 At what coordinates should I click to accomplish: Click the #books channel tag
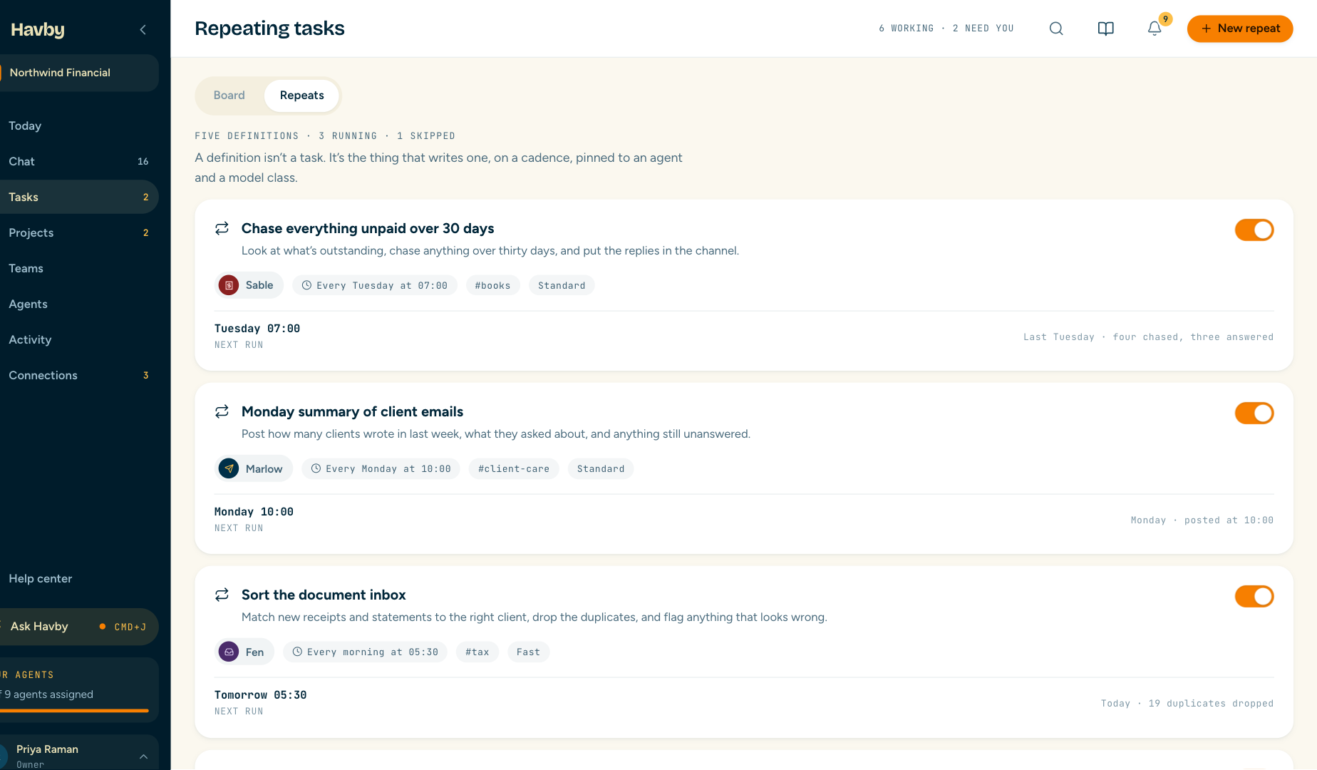493,285
